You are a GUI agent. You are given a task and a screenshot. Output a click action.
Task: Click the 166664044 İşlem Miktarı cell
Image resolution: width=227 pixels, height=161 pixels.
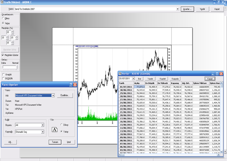coord(201,87)
